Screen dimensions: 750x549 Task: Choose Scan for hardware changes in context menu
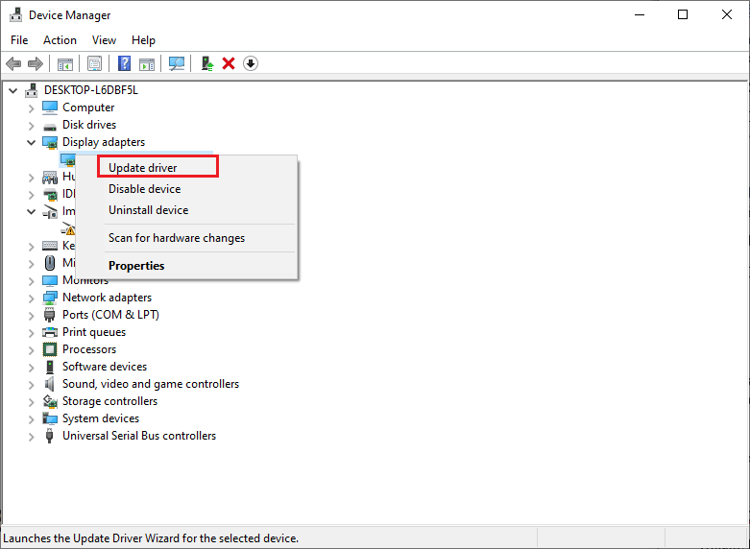point(186,238)
